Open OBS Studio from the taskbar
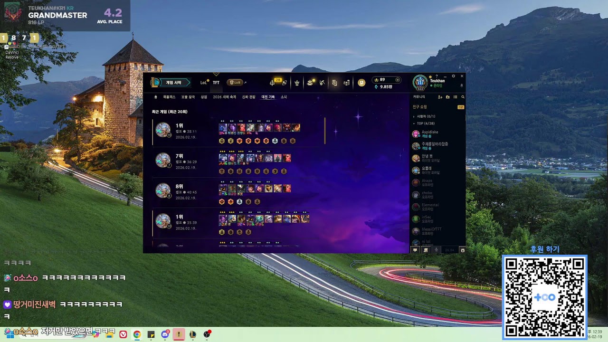The width and height of the screenshot is (608, 342). coord(207,334)
